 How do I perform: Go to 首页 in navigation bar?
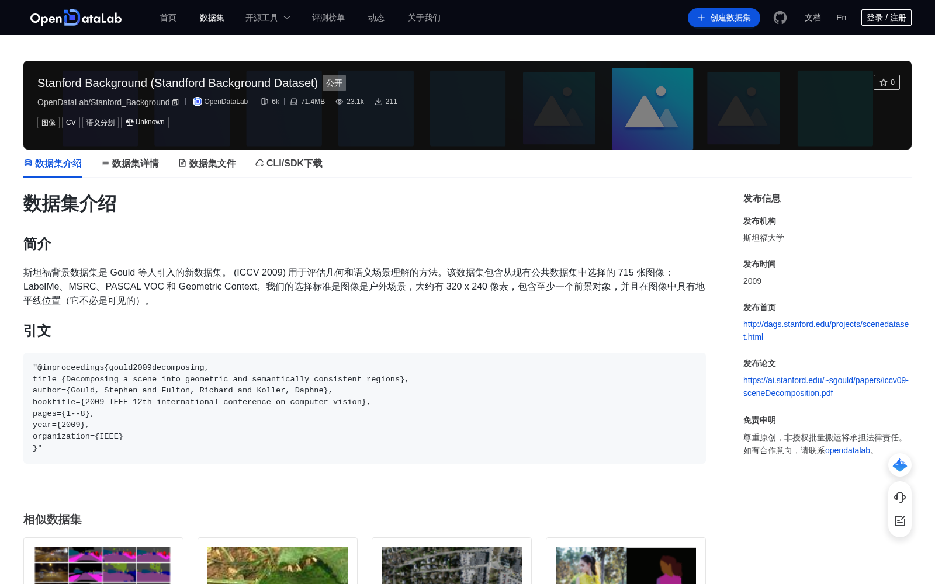[x=168, y=18]
